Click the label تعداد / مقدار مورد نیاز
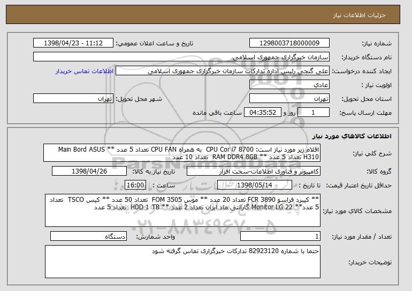Screen dimensions: 412x291 pos(362,237)
